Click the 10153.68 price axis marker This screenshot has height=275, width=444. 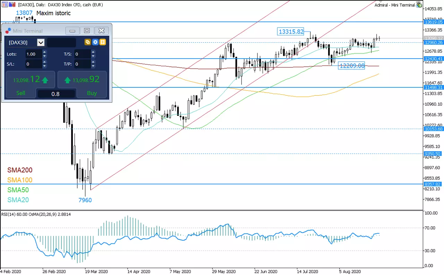(x=434, y=129)
